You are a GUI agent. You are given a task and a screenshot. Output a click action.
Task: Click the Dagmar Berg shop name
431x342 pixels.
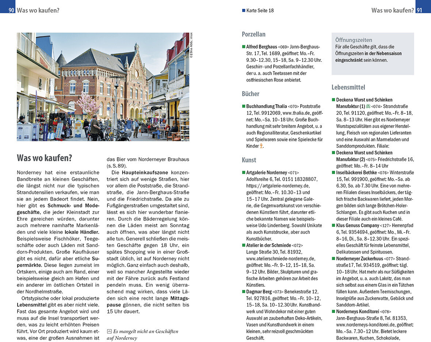tap(259, 292)
